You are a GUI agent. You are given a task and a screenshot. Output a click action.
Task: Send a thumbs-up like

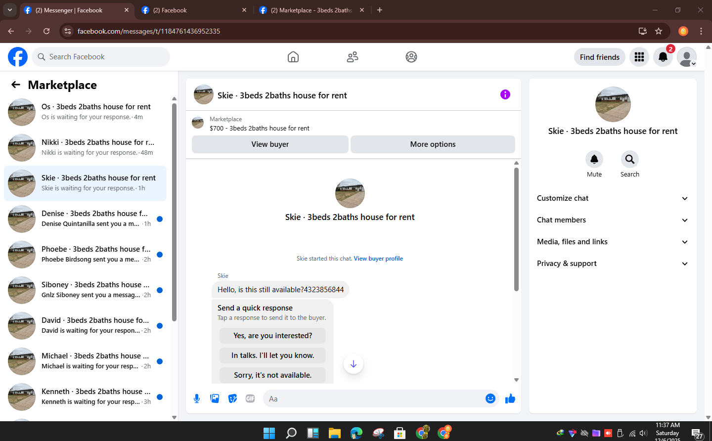pyautogui.click(x=510, y=398)
